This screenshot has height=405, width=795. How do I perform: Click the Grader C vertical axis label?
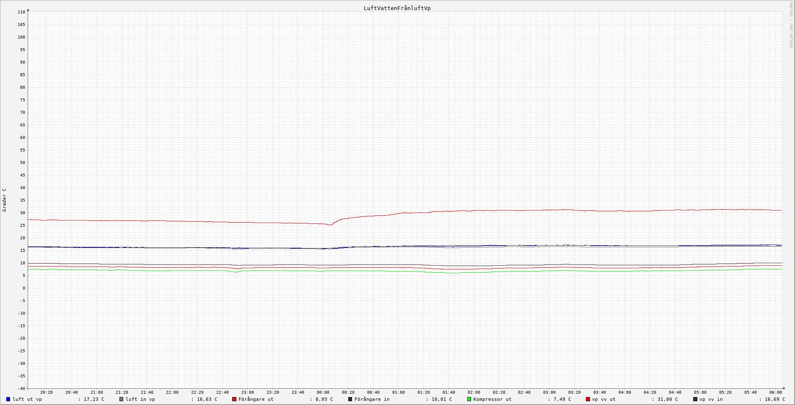tap(4, 200)
